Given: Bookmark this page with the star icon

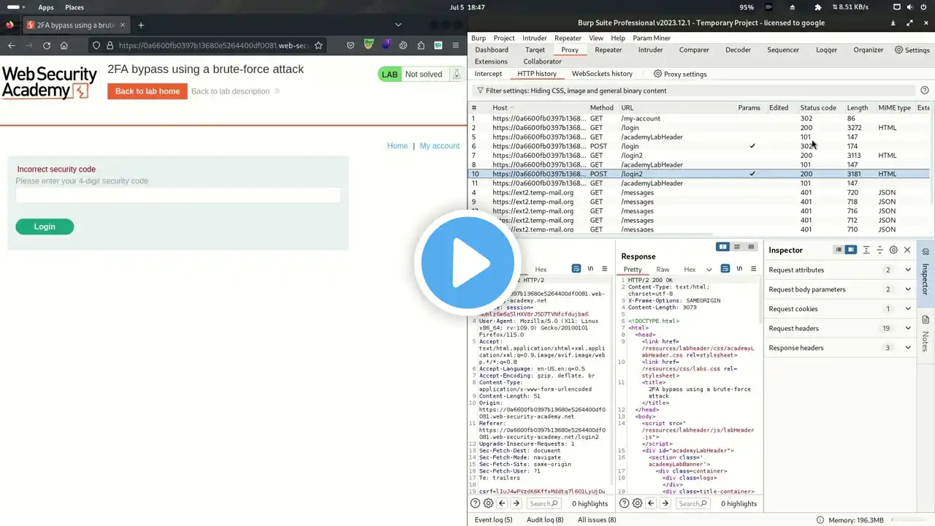Looking at the screenshot, I should pyautogui.click(x=318, y=45).
